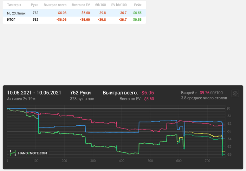
Task: Click the date range 10.05.2021 - 10.05.2021
Action: click(34, 93)
